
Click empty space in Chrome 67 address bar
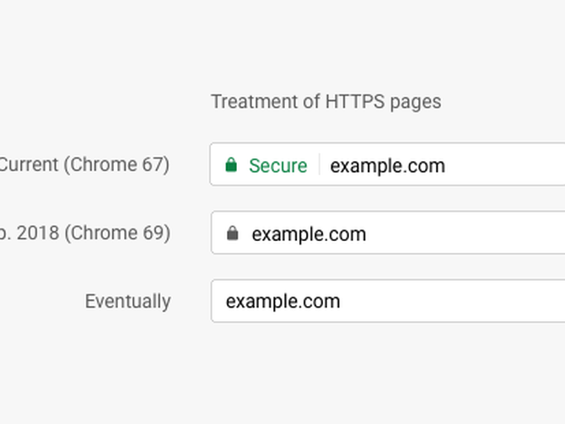click(x=504, y=164)
